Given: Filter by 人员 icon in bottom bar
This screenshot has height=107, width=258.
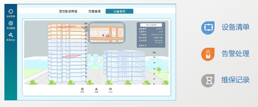Looking at the screenshot, I should click(x=110, y=89).
